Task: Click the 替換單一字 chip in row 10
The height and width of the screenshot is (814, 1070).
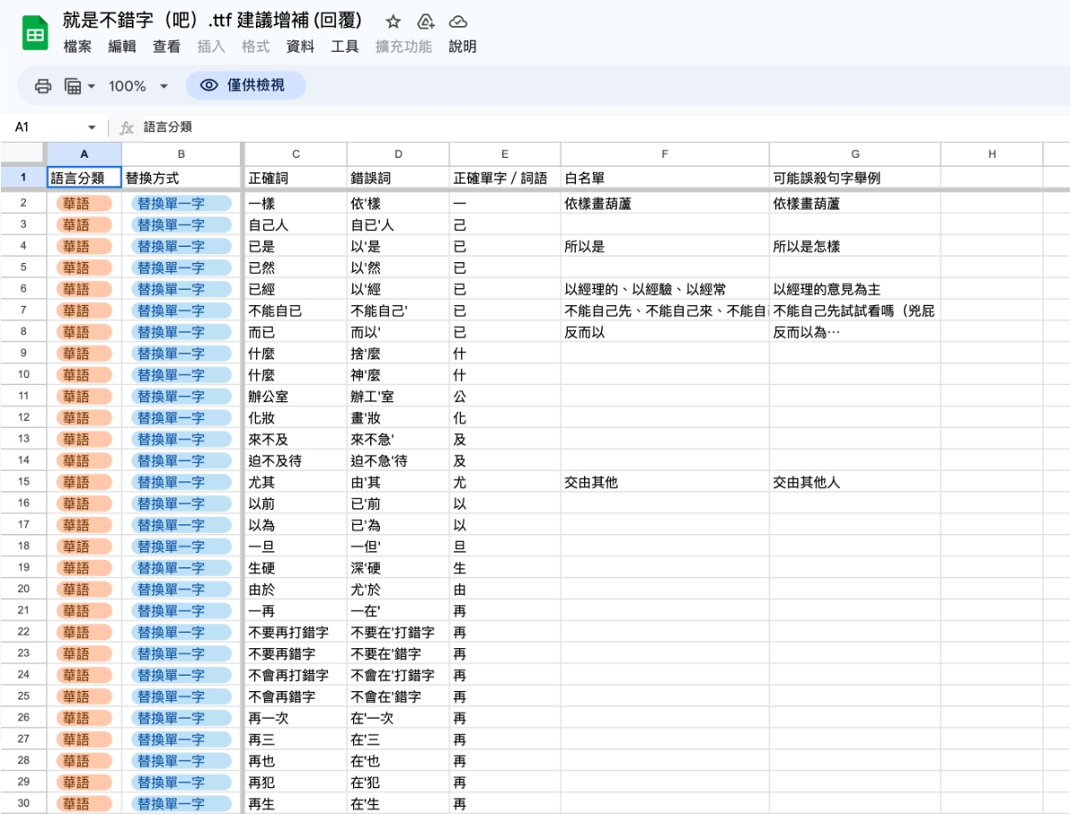Action: [x=181, y=374]
